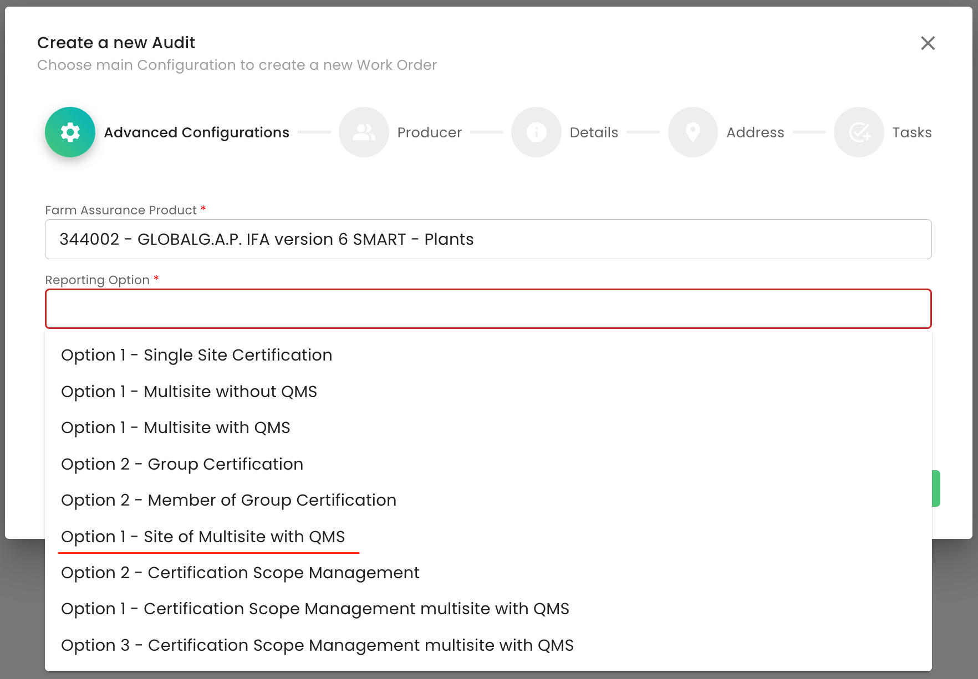Open the Farm Assurance Product dropdown
This screenshot has height=679, width=978.
click(488, 239)
